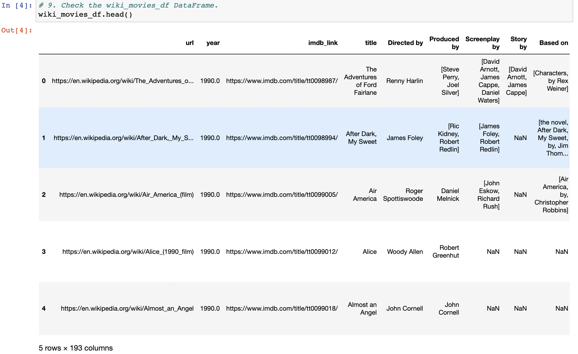Screen dimensions: 578x354
Task: Click the row index 0 label
Action: pyautogui.click(x=44, y=81)
